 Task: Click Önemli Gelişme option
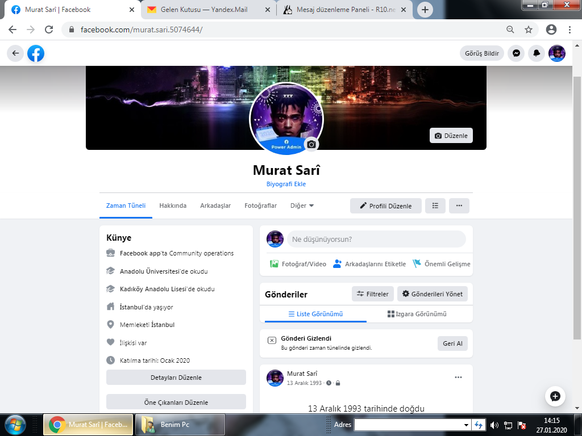click(441, 264)
